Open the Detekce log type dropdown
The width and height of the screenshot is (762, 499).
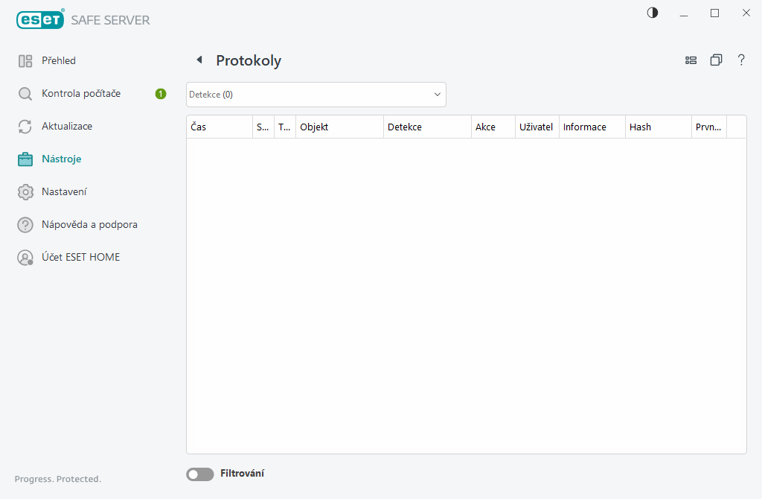tap(316, 95)
